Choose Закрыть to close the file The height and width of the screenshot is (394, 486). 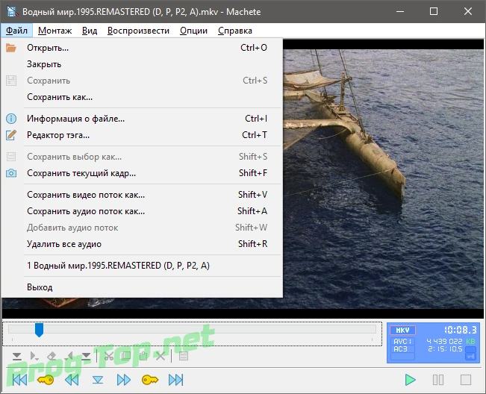coord(142,64)
